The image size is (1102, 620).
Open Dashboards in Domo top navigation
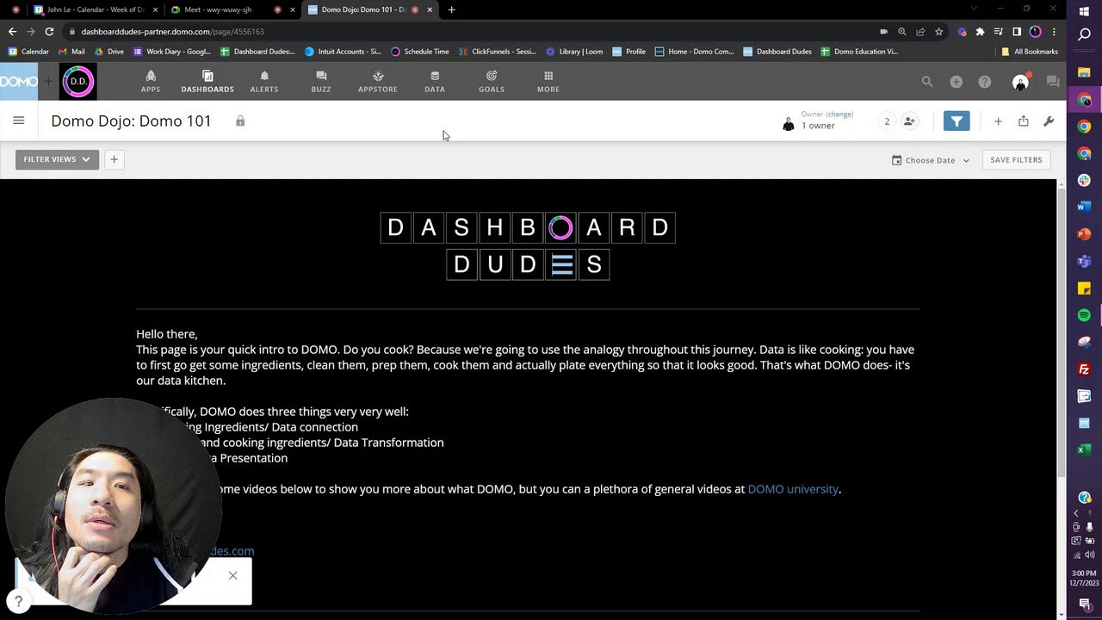click(x=207, y=82)
